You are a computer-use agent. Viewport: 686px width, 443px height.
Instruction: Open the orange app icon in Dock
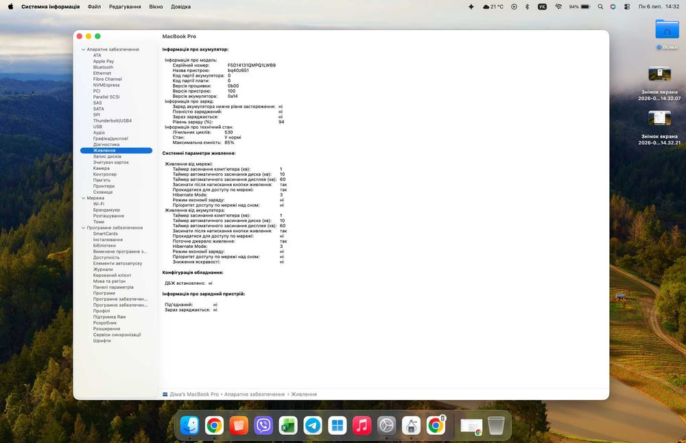pos(239,425)
